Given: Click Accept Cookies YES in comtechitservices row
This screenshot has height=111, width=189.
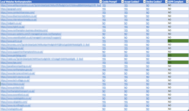Looking at the screenshot, I should 126,12.
